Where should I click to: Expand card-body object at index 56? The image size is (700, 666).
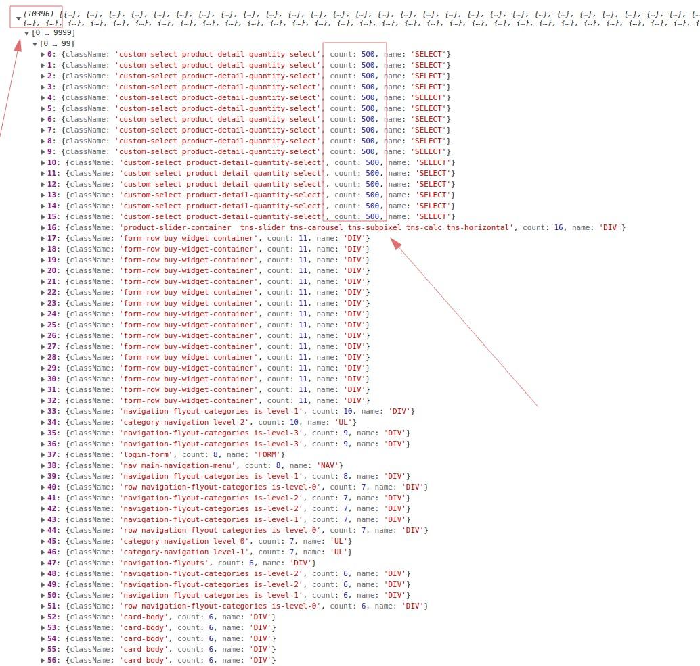click(43, 660)
